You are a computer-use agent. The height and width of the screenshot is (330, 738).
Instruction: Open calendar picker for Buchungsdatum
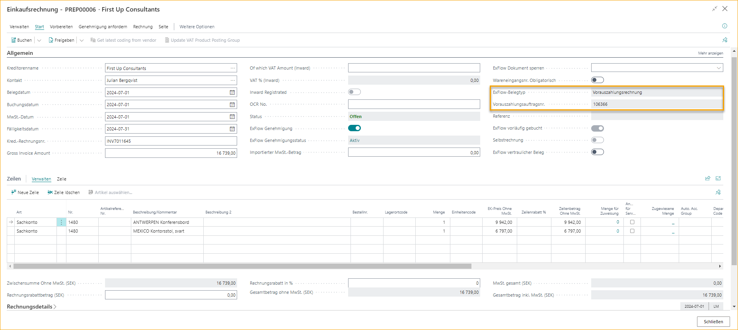(x=232, y=105)
